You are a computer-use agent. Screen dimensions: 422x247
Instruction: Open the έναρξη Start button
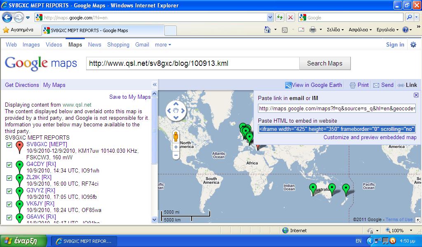tap(23, 241)
